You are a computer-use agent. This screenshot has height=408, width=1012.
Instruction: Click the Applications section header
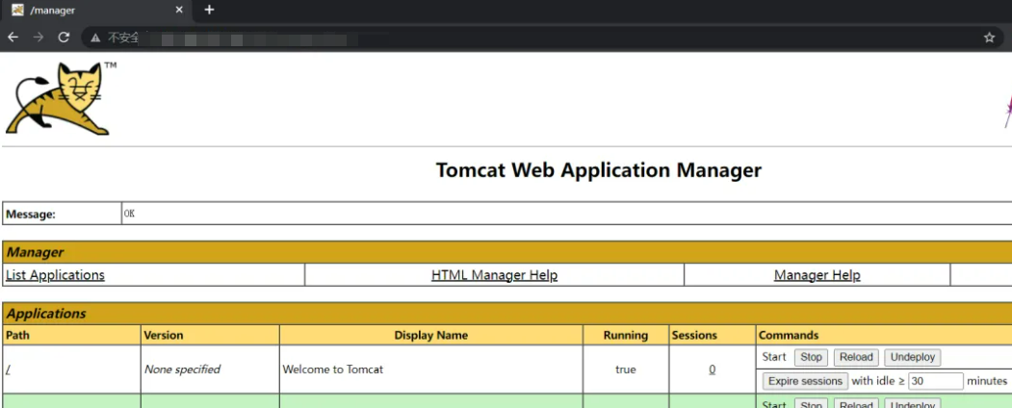pyautogui.click(x=506, y=314)
